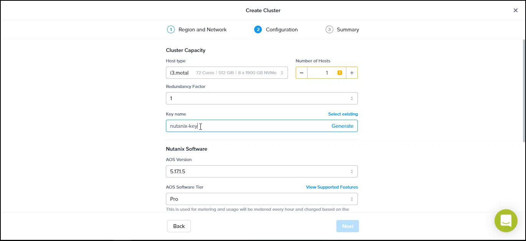Jump to the Summary step

click(x=347, y=29)
